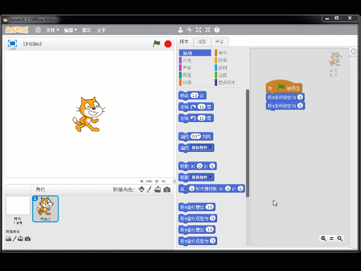Screen dimensions: 361x271
Task: Click the green flag to start the project
Action: pos(157,43)
